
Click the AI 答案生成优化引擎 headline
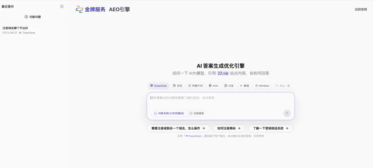click(x=220, y=66)
